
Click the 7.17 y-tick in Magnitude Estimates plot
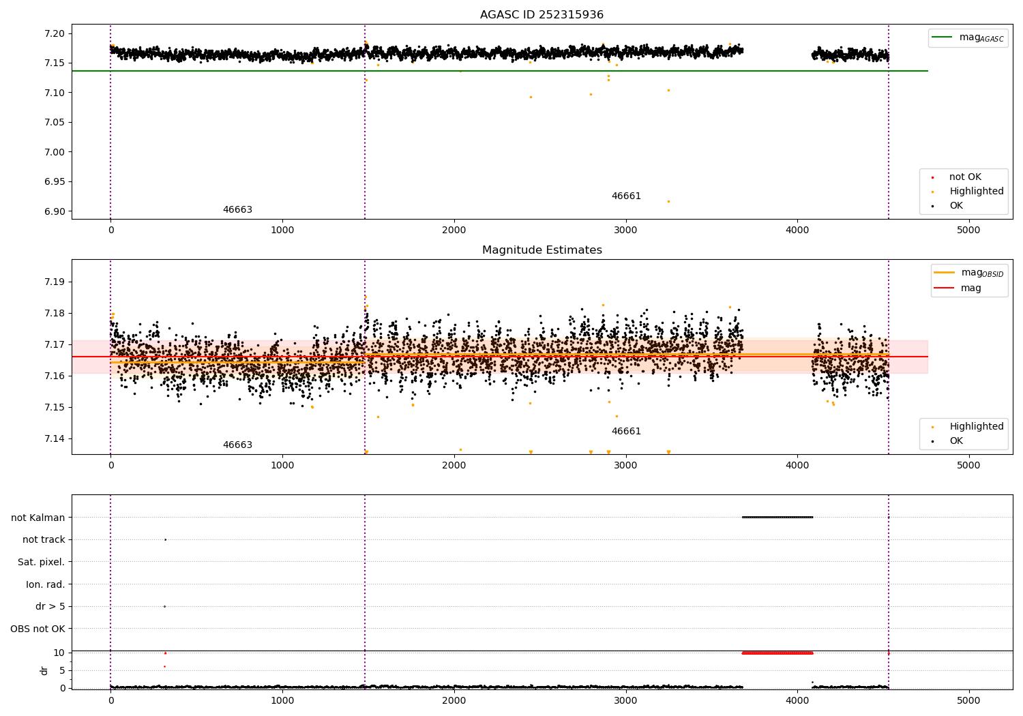[55, 344]
